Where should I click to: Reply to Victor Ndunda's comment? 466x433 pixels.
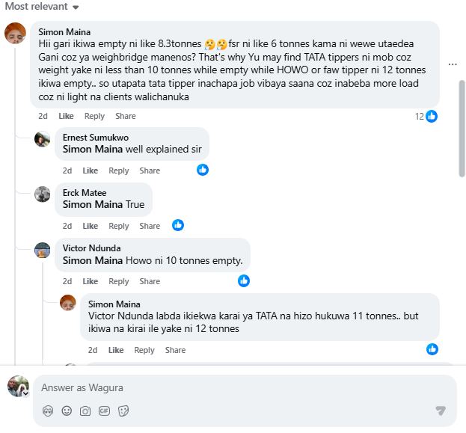click(x=119, y=281)
